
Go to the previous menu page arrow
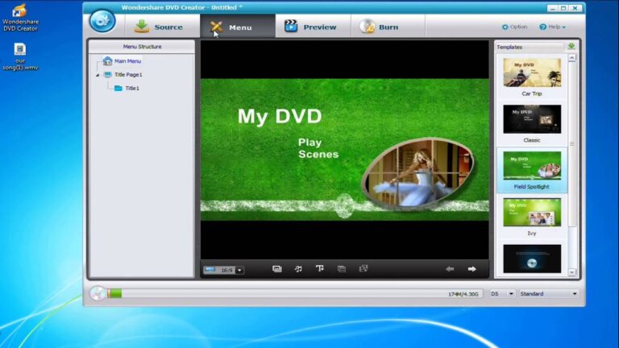click(x=450, y=269)
